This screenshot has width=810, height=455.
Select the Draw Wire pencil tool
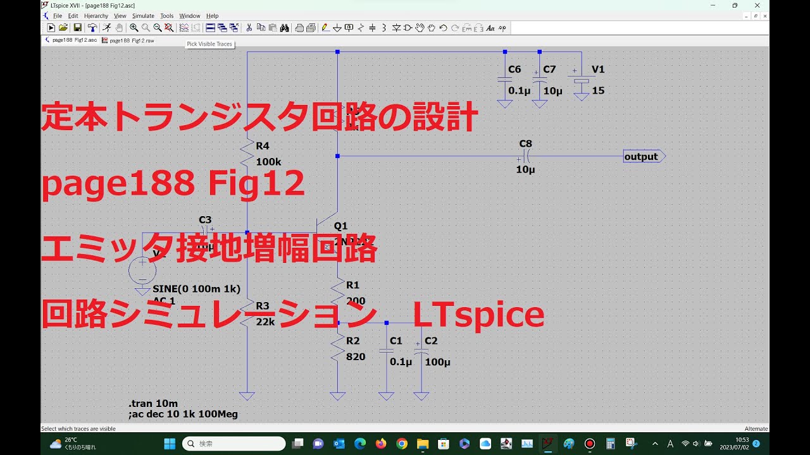[325, 28]
